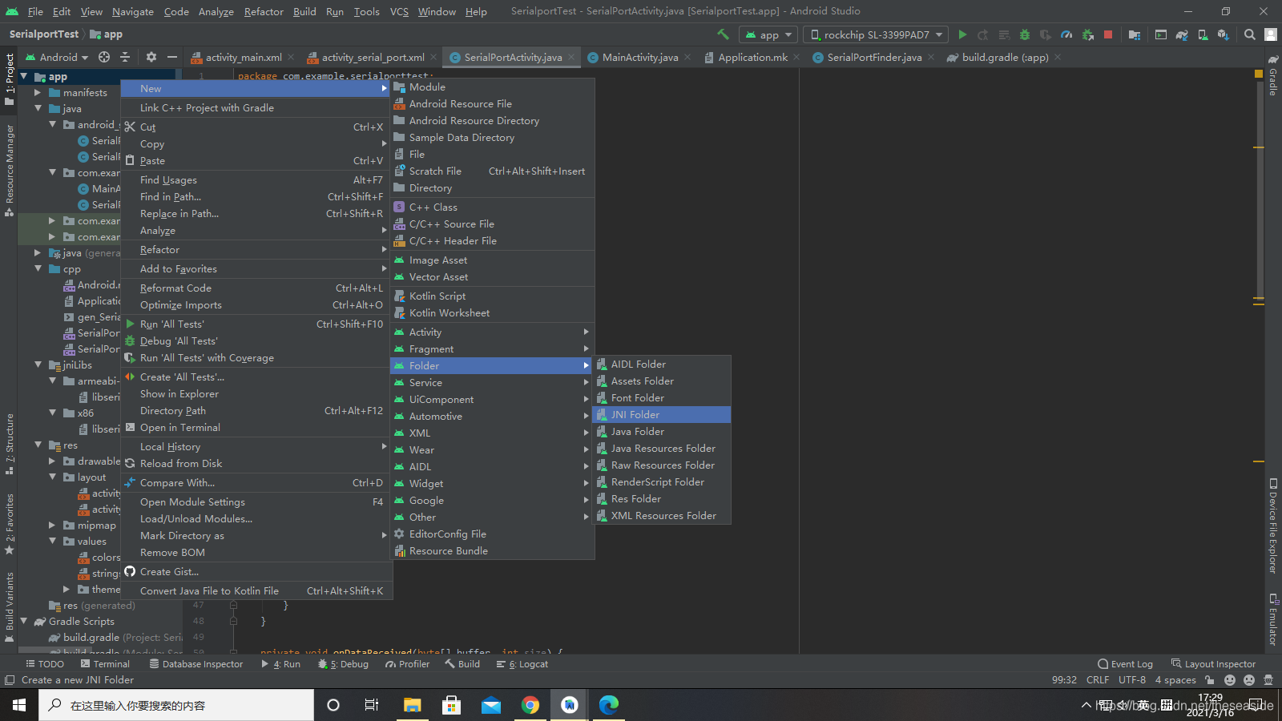Screen dimensions: 1282x721
Task: Expand the manifests folder arrow
Action: coord(38,93)
